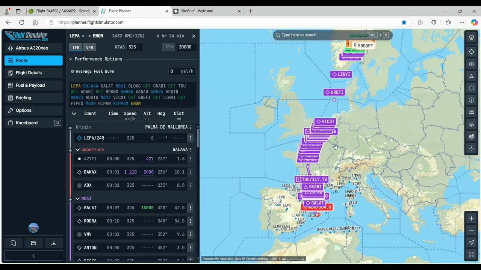Open the map layers panel
This screenshot has width=481, height=270.
471,37
